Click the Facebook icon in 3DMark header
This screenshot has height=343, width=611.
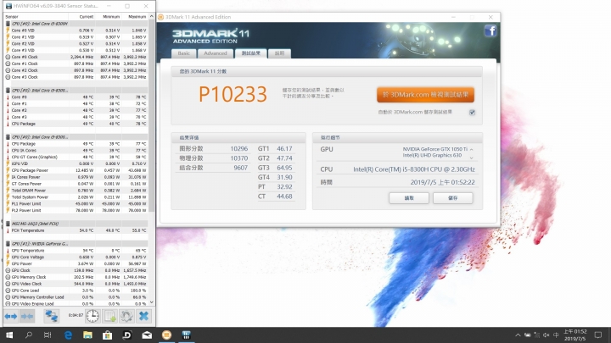(x=490, y=30)
